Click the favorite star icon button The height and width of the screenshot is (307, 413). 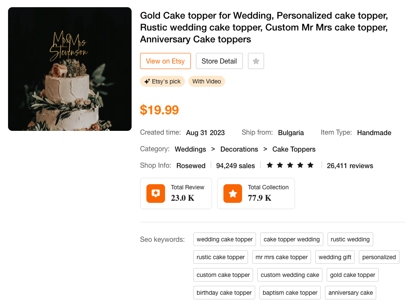coord(256,61)
